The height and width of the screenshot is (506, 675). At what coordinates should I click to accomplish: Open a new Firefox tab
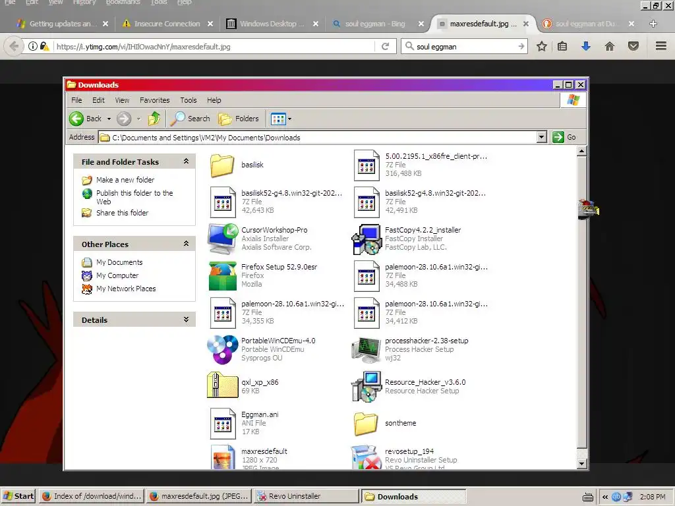pos(653,24)
